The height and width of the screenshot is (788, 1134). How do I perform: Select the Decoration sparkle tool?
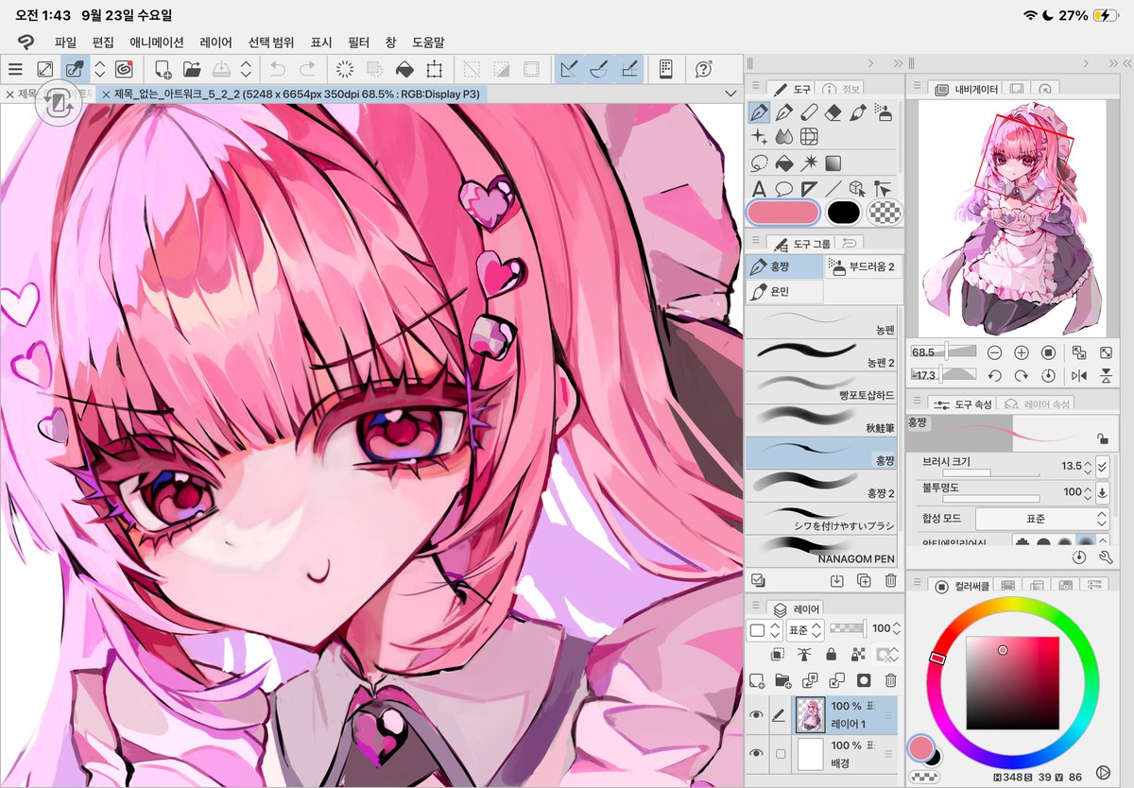coord(758,137)
